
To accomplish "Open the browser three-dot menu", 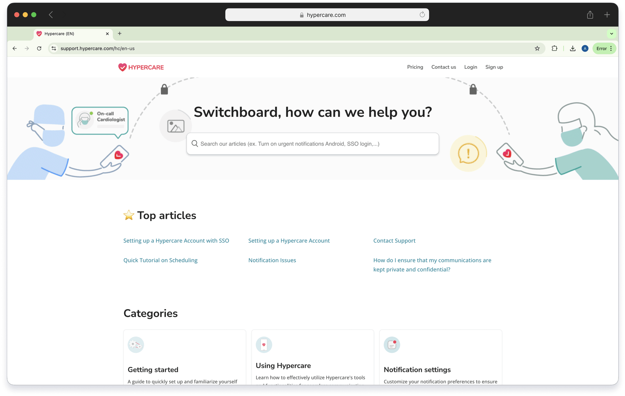I will click(x=611, y=48).
